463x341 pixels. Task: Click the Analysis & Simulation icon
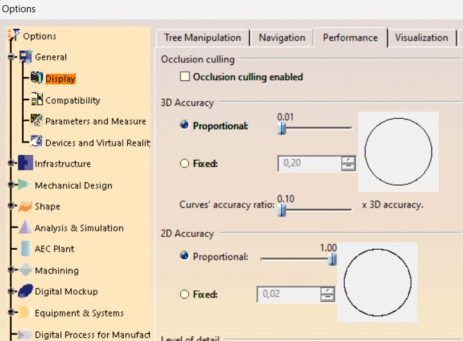[25, 227]
